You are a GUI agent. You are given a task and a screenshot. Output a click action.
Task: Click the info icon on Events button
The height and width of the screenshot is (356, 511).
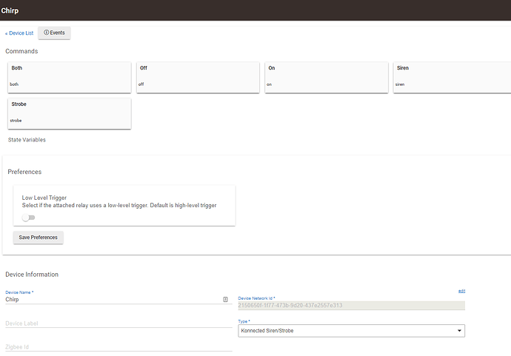[x=47, y=33]
